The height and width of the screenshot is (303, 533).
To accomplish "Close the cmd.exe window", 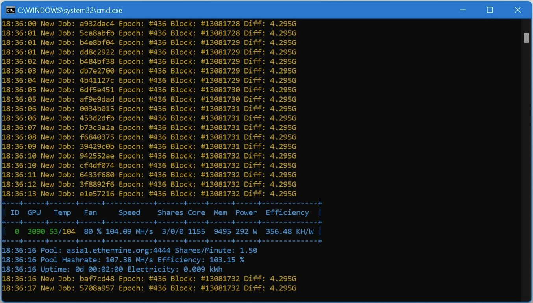I will [x=518, y=10].
